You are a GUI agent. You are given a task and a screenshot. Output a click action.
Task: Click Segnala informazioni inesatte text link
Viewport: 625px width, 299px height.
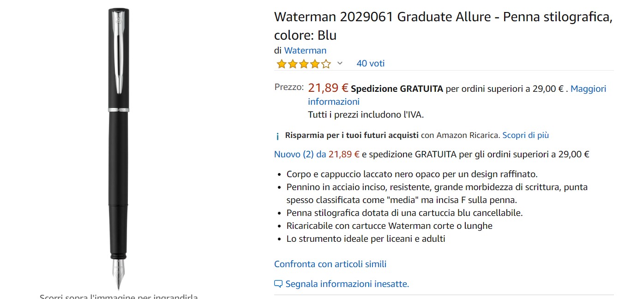[x=347, y=284]
